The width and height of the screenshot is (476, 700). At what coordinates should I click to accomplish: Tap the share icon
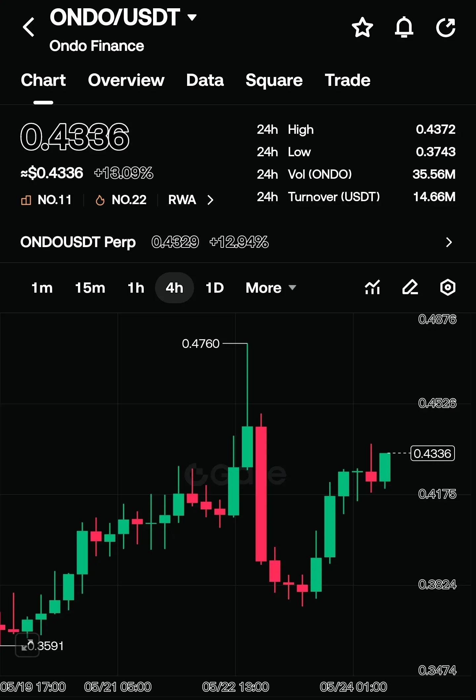pyautogui.click(x=446, y=27)
